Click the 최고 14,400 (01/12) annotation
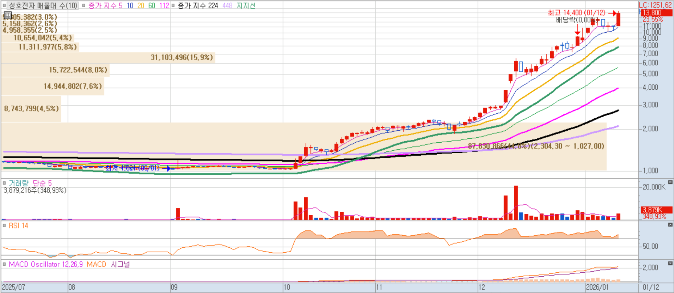674x293 pixels. click(576, 13)
